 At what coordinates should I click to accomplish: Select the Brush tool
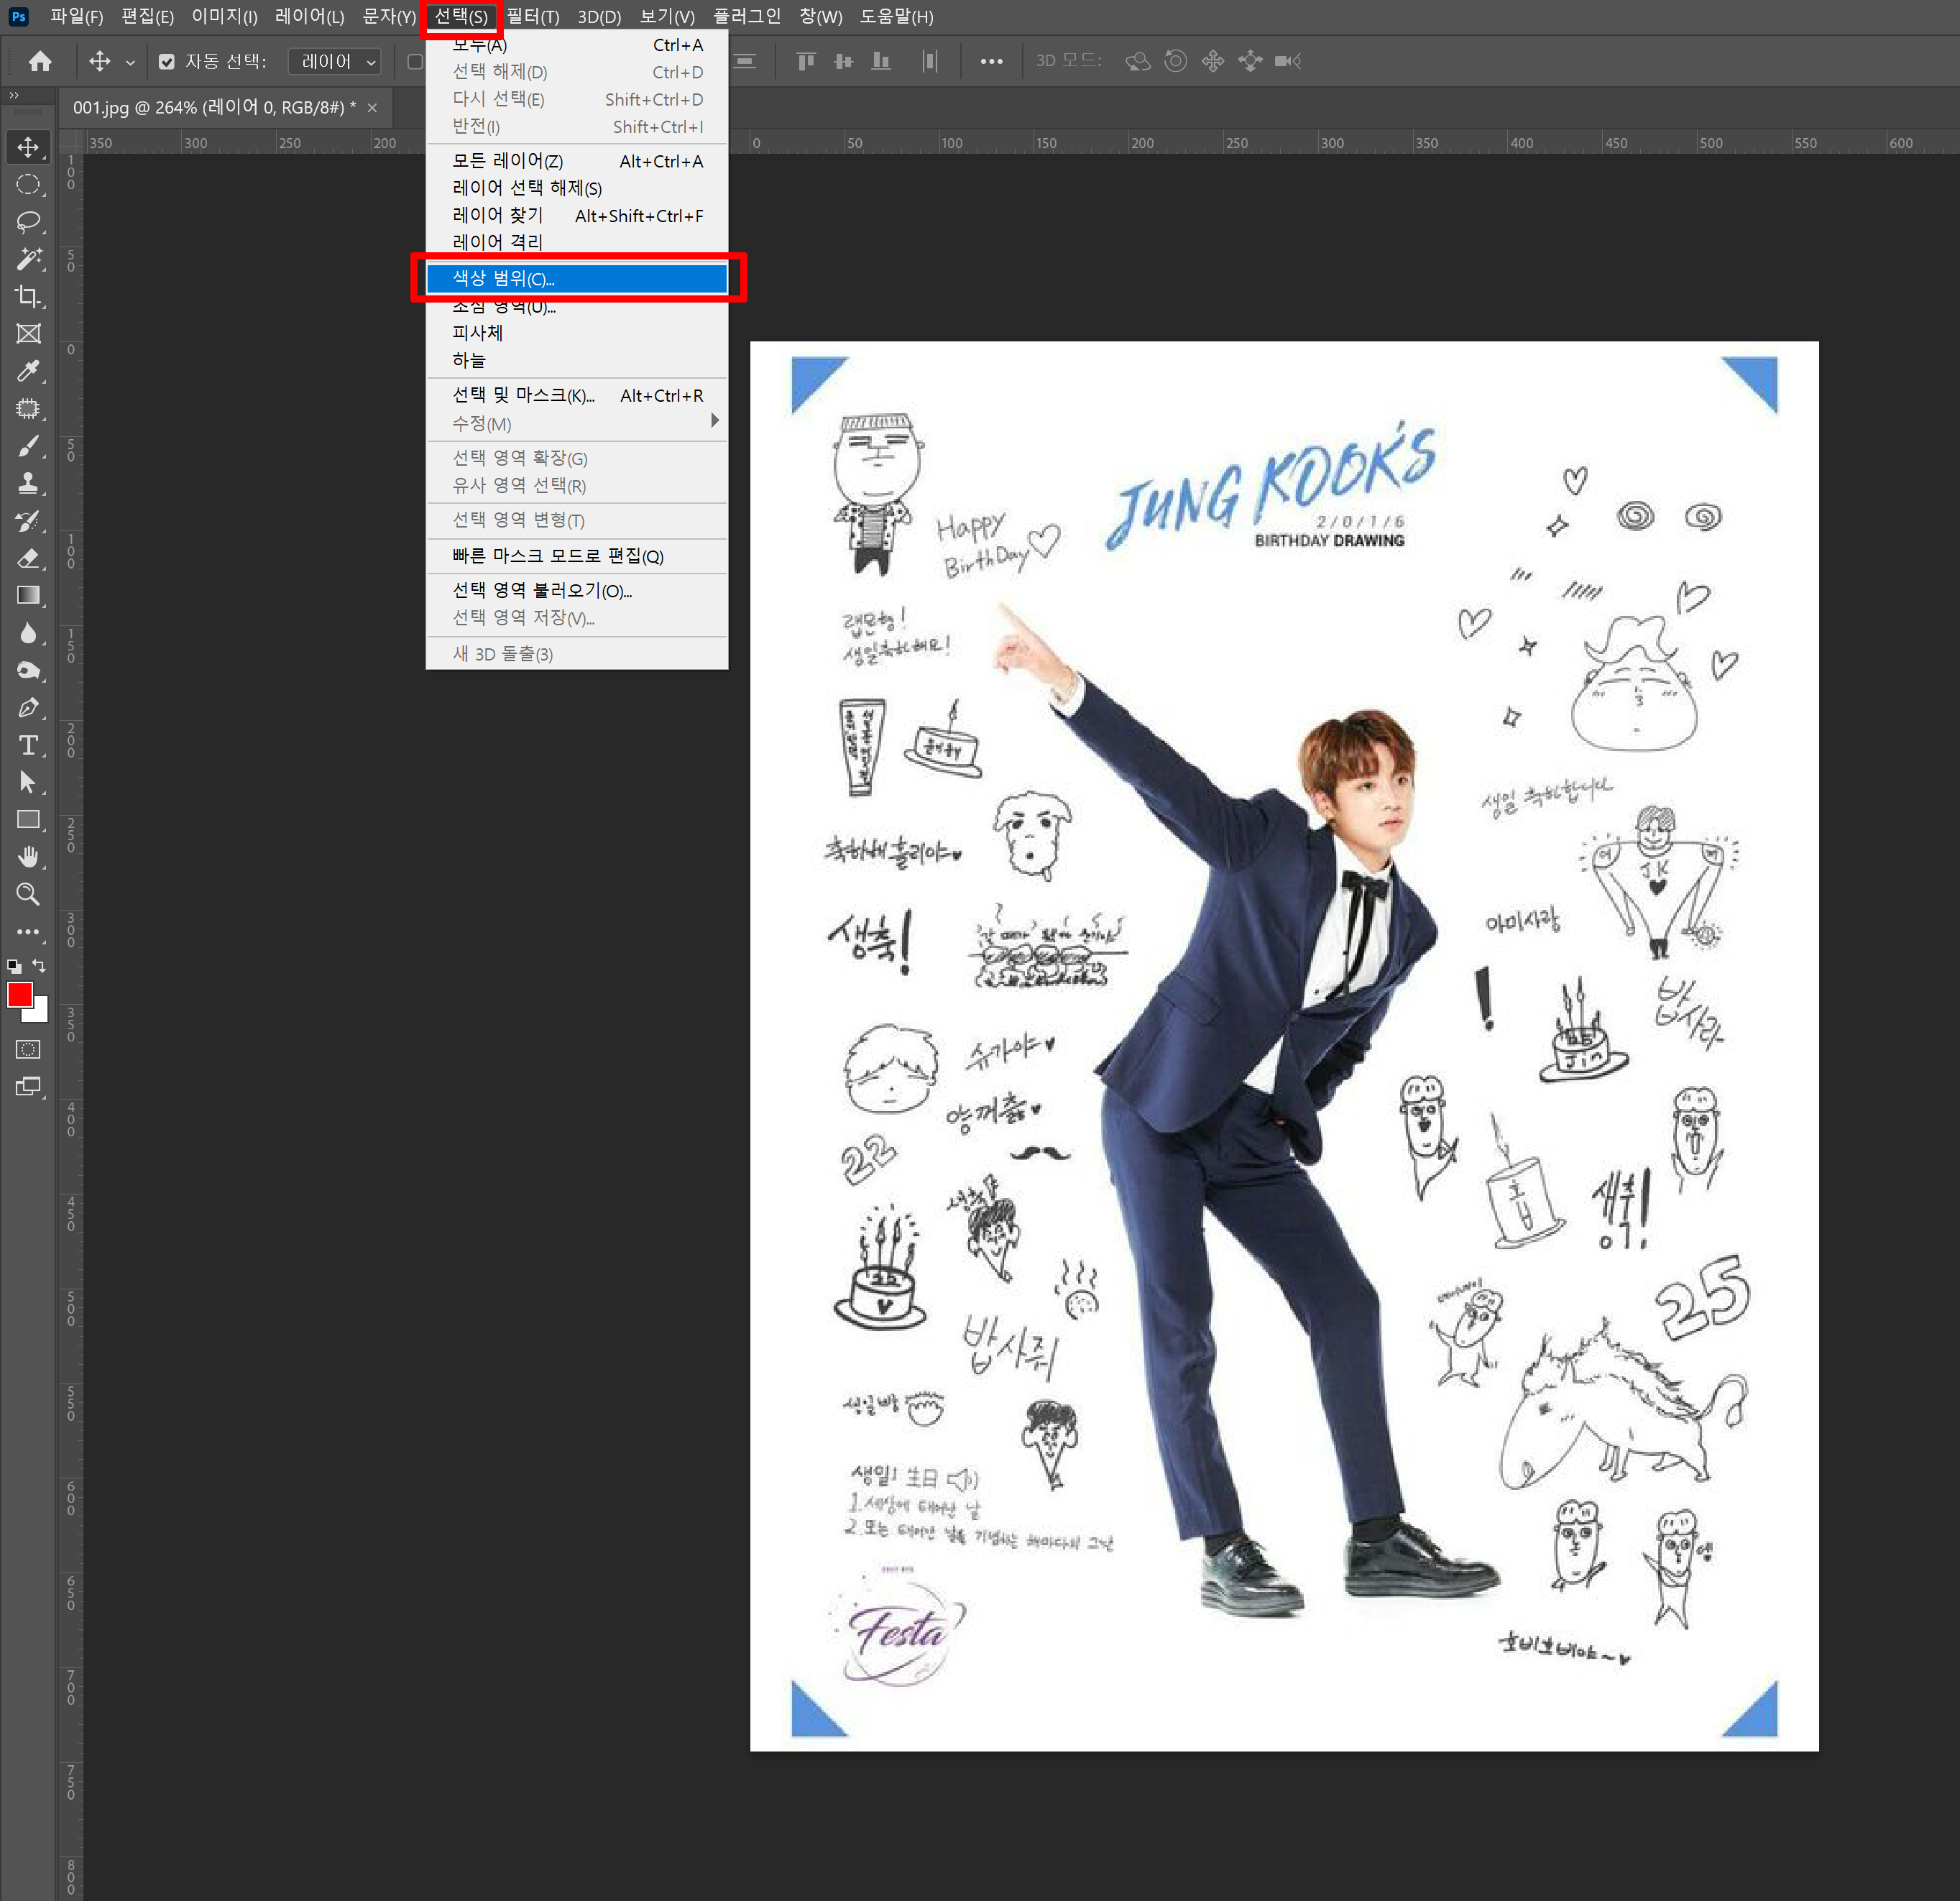tap(28, 446)
